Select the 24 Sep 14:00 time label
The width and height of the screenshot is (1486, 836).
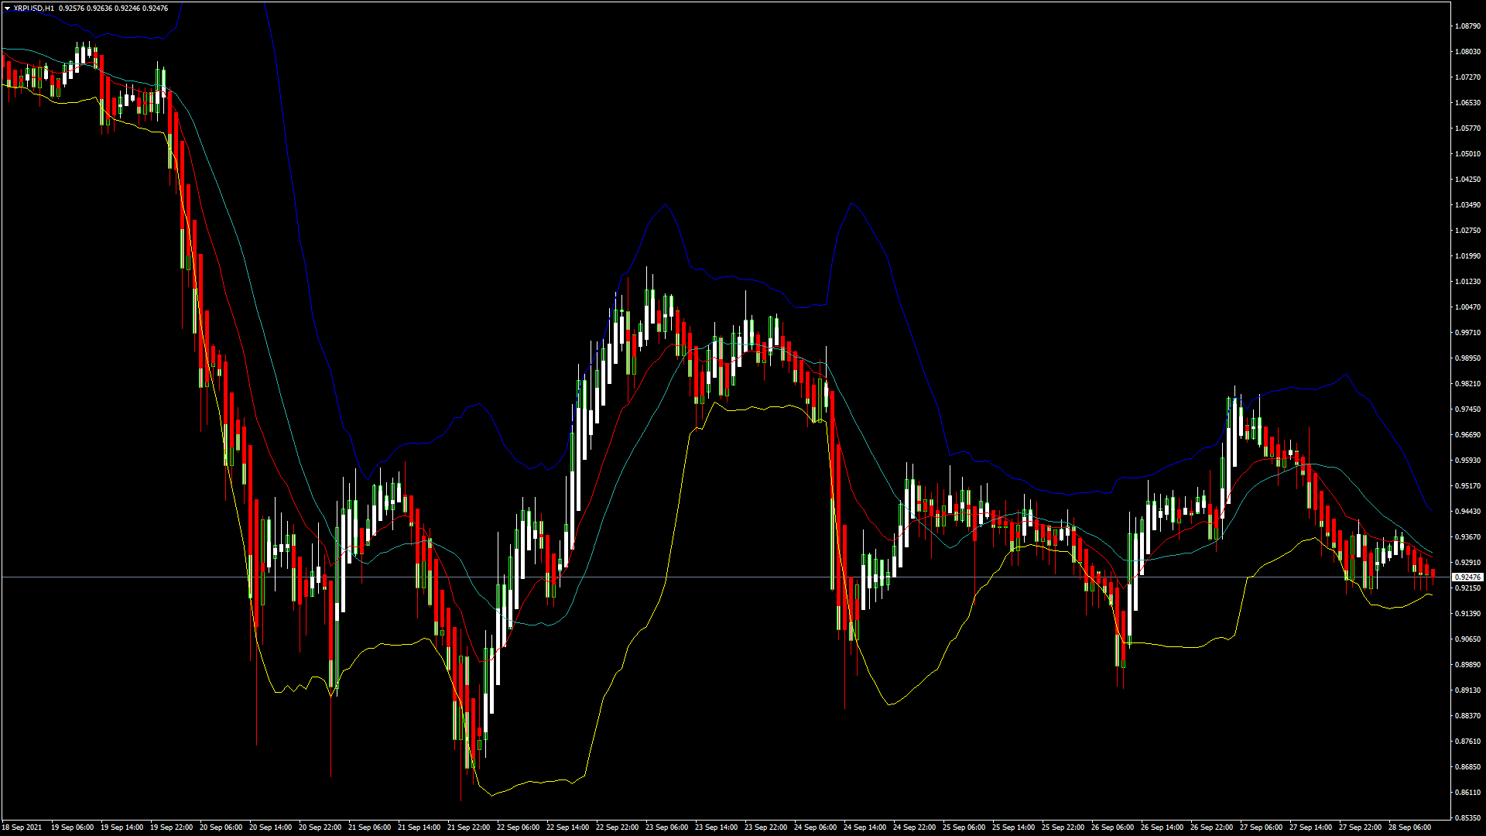click(865, 827)
